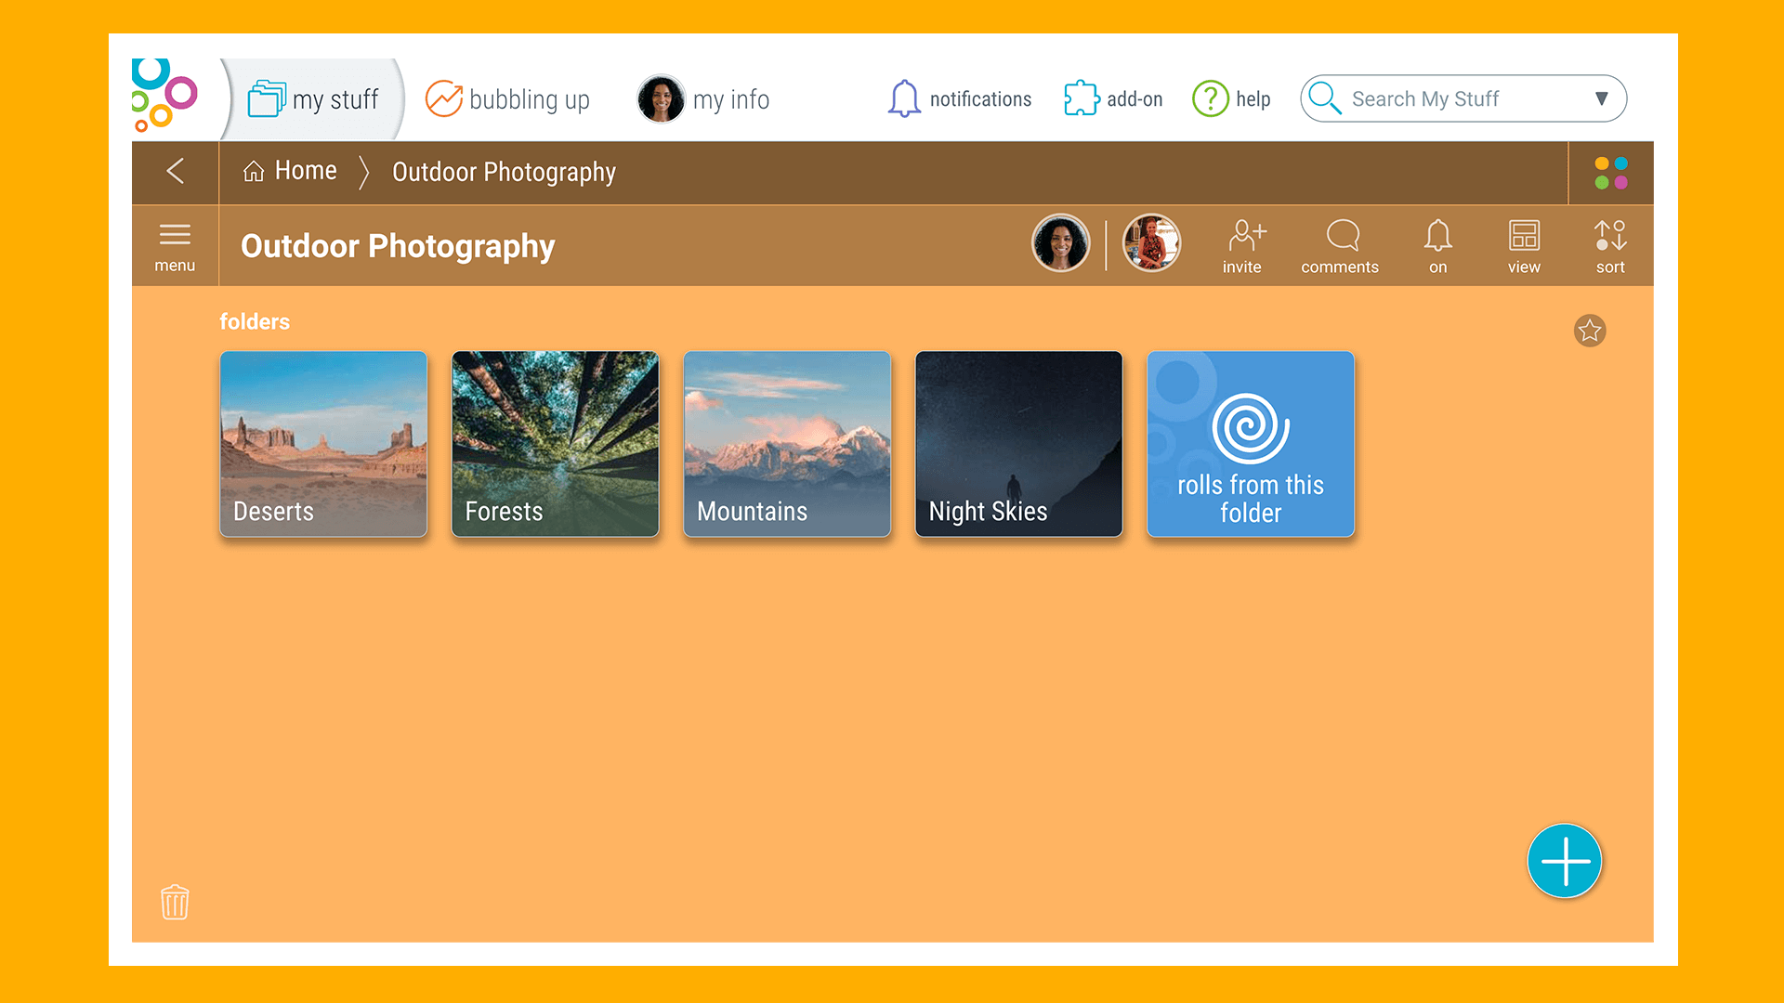Open rolls from this folder tile

(1251, 444)
